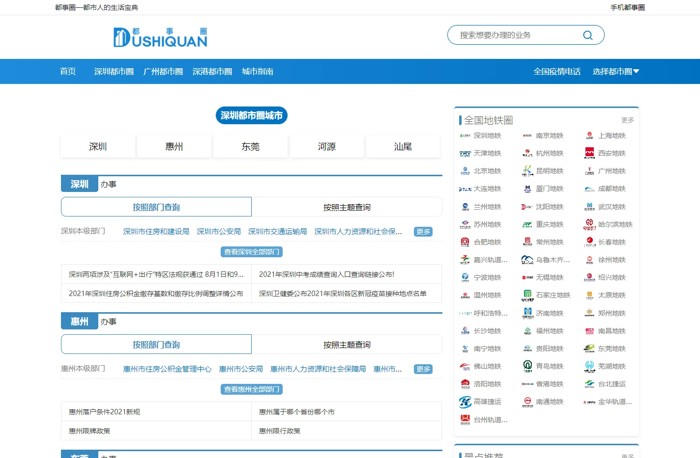Choose the 汕尾 city card
700x458 pixels.
403,147
